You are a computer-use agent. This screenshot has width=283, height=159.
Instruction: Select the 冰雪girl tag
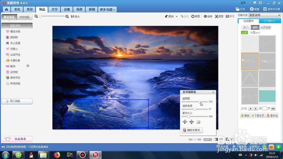[x=255, y=33]
